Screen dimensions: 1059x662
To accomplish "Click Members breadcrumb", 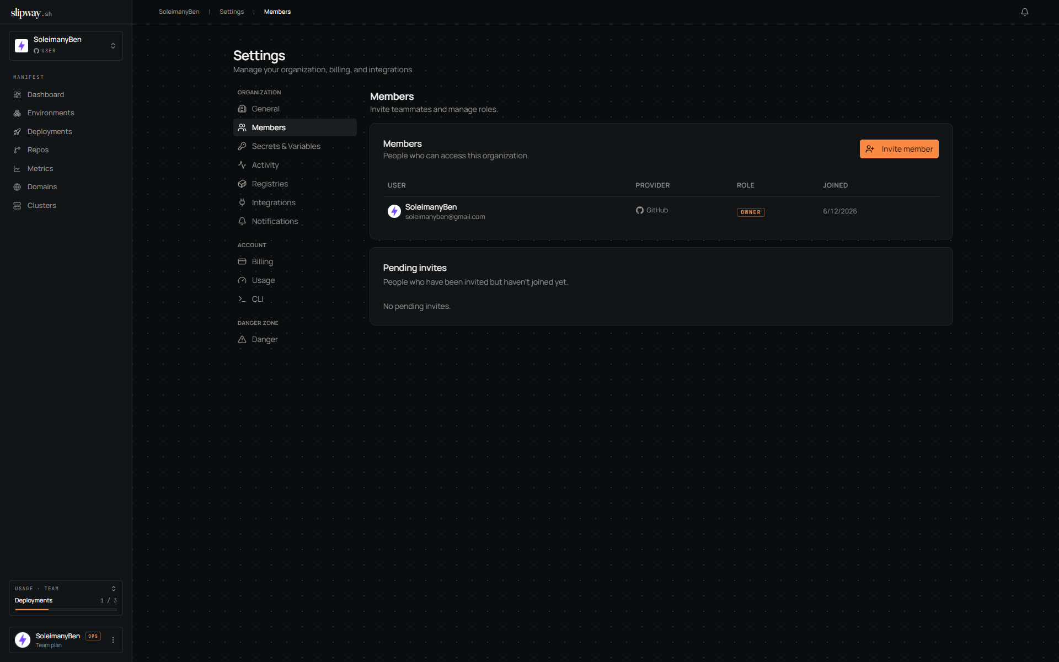I will pyautogui.click(x=277, y=12).
